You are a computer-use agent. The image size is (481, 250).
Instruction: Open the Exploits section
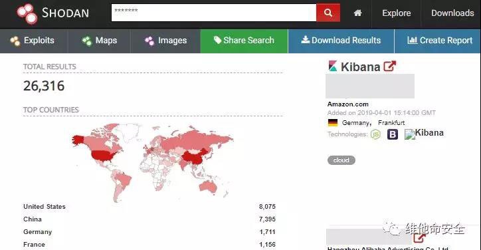pos(32,41)
